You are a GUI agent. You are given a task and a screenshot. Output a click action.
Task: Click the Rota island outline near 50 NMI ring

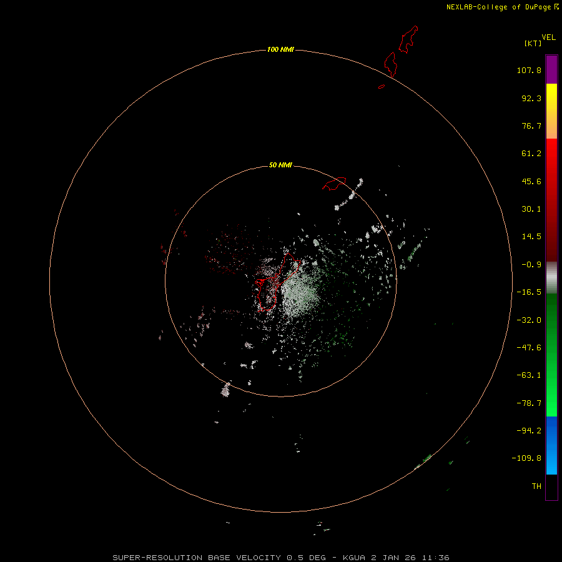pos(334,184)
